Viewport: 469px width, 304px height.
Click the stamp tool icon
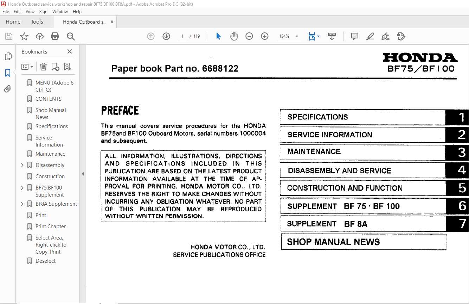point(401,36)
